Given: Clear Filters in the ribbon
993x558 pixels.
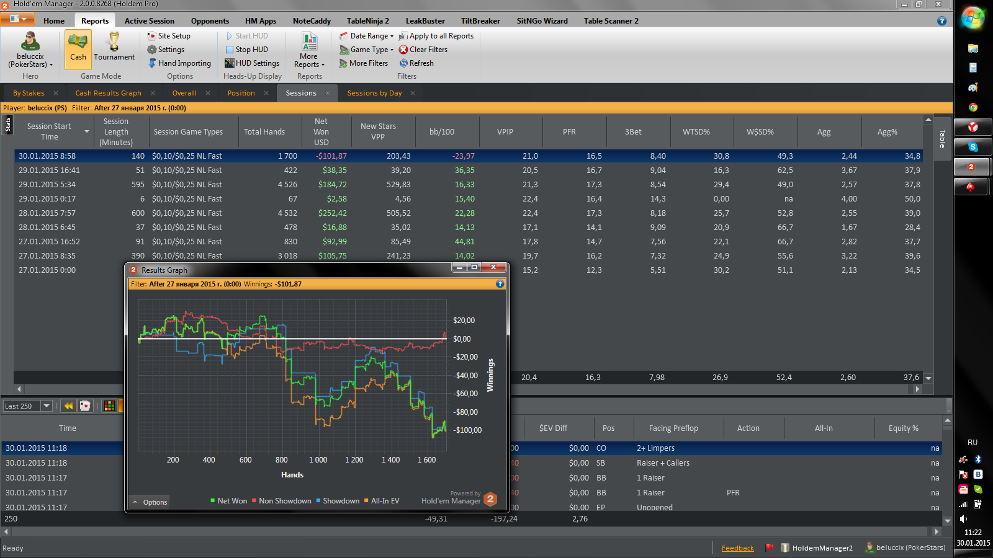Looking at the screenshot, I should [423, 50].
